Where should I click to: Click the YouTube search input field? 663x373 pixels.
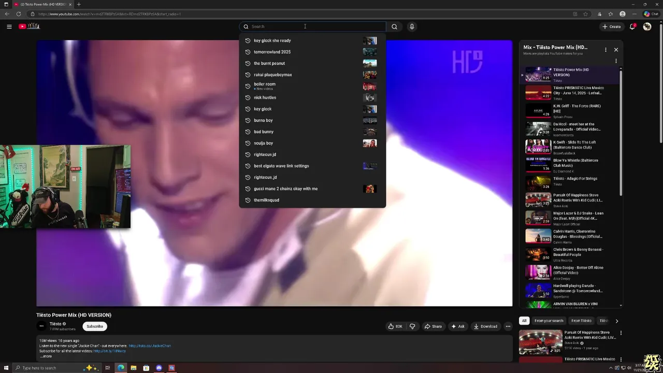[312, 26]
